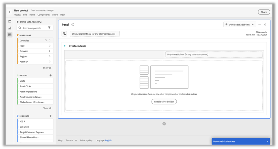Click the back arrow next to New project
278x149 pixels.
pos(9,12)
